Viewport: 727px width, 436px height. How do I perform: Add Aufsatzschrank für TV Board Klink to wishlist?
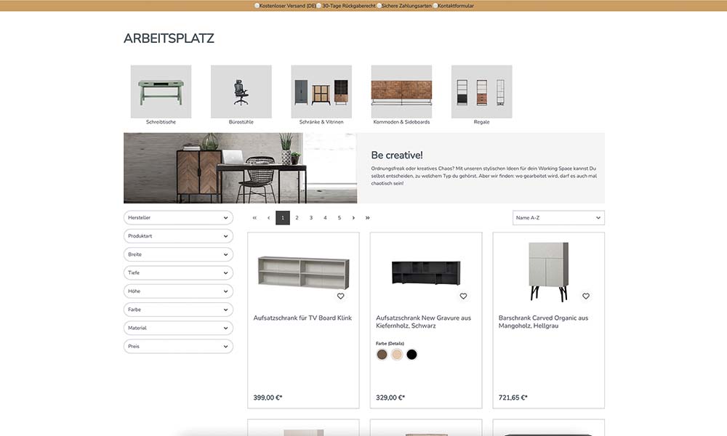coord(340,296)
